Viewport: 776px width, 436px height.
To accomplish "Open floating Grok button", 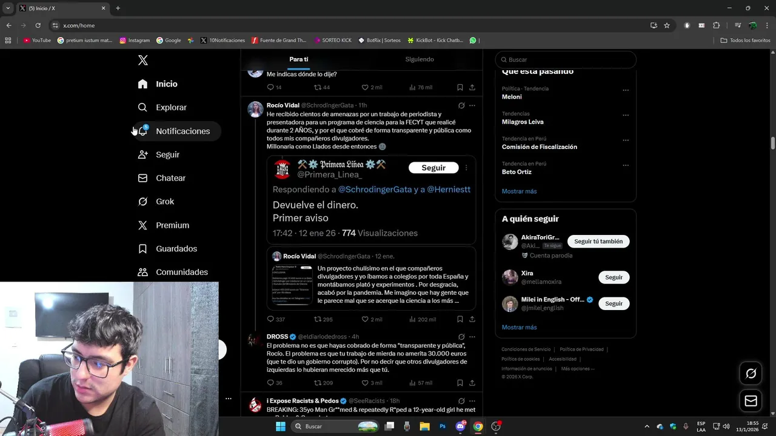I will pos(751,374).
